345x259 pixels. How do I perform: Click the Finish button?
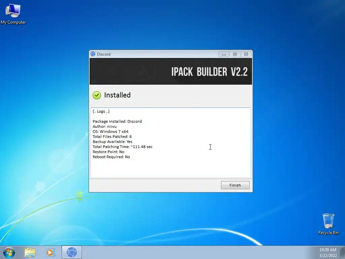click(x=235, y=185)
